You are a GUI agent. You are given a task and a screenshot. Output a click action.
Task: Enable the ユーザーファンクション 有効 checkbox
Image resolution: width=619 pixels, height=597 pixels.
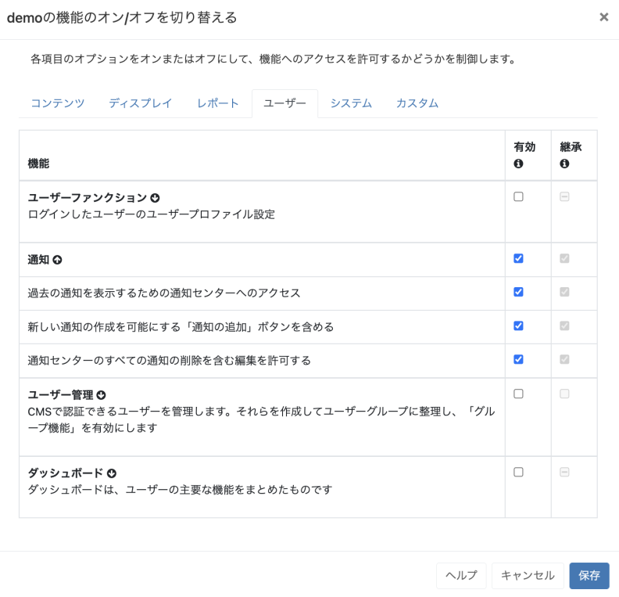[518, 196]
